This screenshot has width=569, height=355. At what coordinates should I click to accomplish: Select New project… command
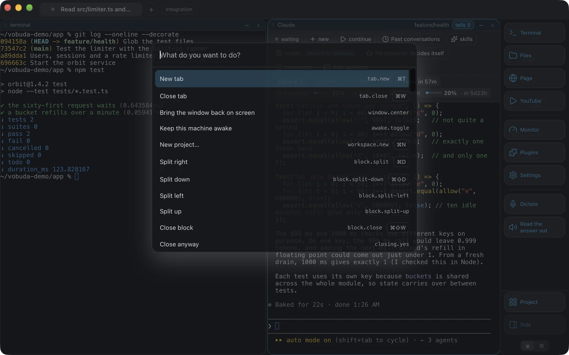pos(282,144)
